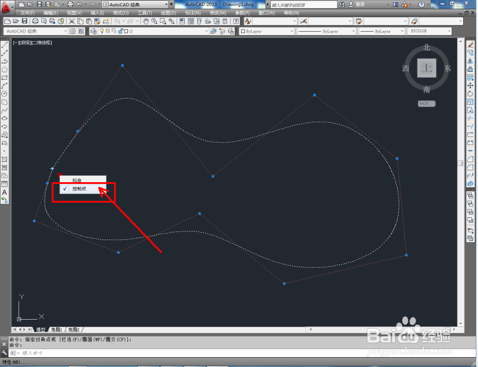Image resolution: width=478 pixels, height=367 pixels.
Task: Select the Polyline tool
Action: tap(5, 61)
